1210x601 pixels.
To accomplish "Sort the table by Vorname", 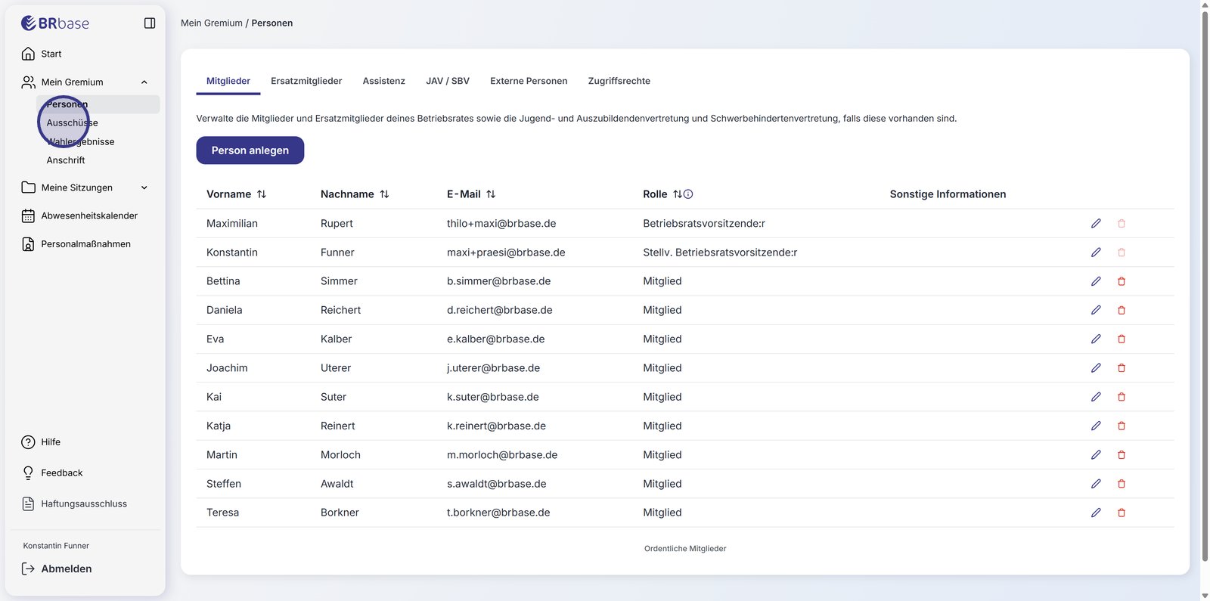I will pyautogui.click(x=262, y=194).
